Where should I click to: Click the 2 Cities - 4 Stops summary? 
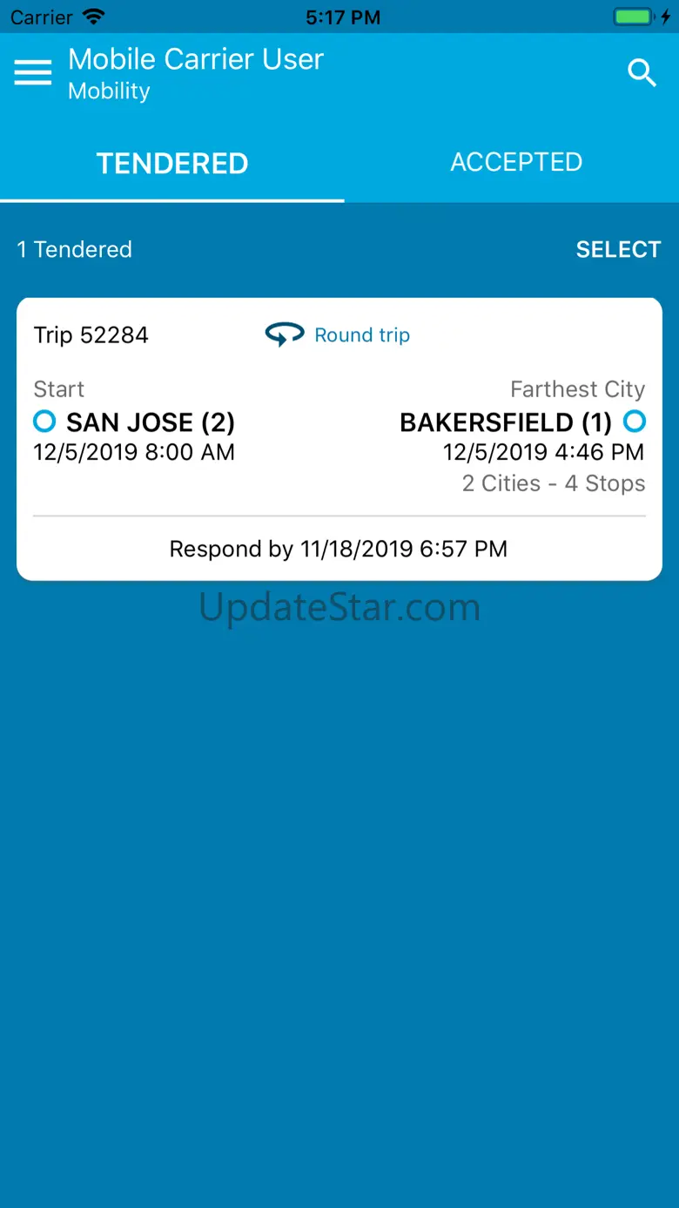554,483
